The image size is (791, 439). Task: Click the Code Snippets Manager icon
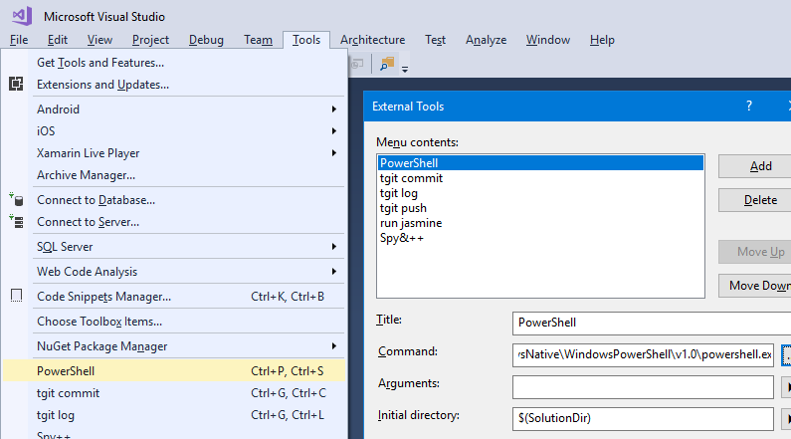pyautogui.click(x=16, y=296)
